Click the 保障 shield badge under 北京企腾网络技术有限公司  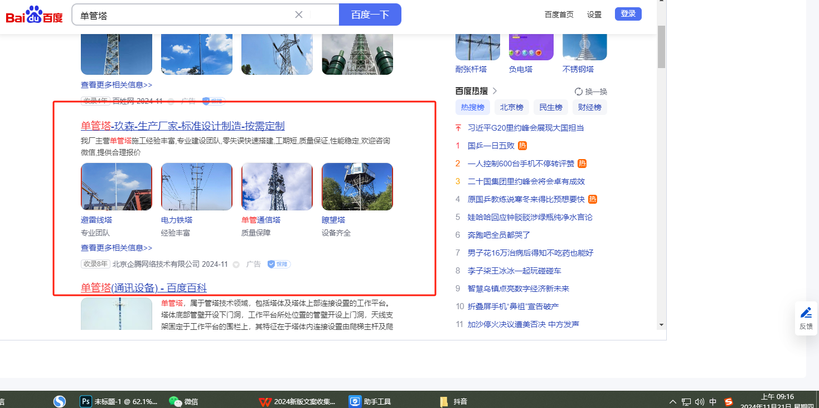[x=279, y=264]
